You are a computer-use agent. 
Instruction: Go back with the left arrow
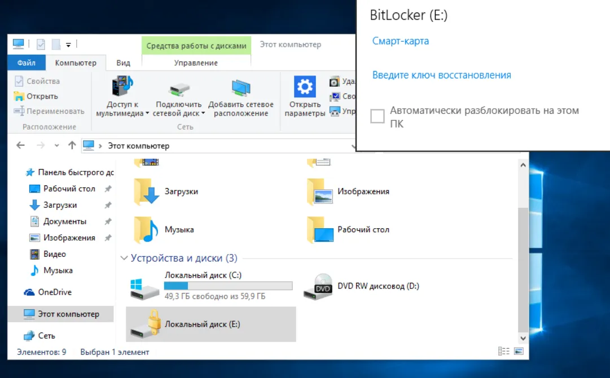[21, 145]
